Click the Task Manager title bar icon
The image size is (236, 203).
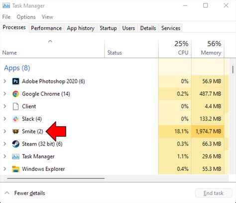pos(6,5)
